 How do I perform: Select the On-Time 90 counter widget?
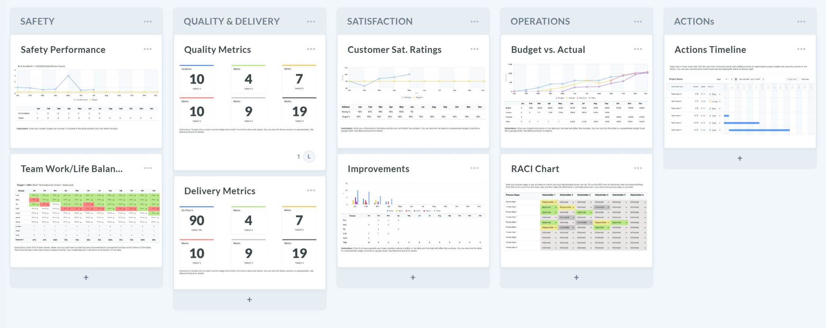pyautogui.click(x=197, y=220)
